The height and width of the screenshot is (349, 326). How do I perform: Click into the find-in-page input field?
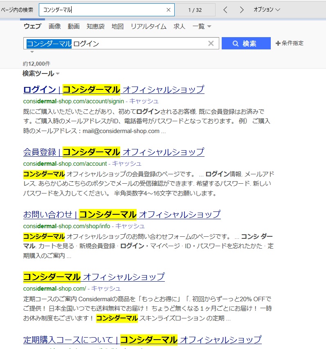click(102, 10)
